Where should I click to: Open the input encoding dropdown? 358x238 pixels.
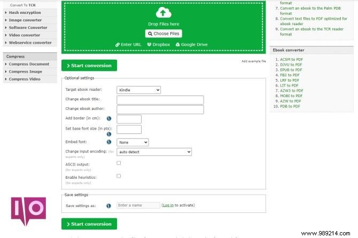pyautogui.click(x=154, y=152)
